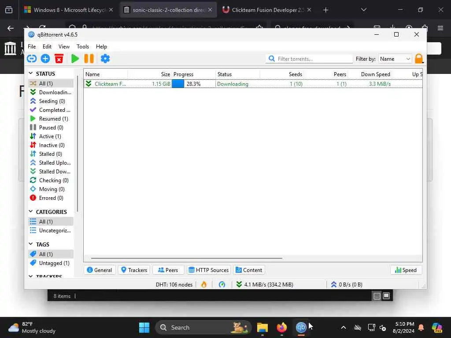The height and width of the screenshot is (338, 451).
Task: Select Active (1) status filter
Action: click(51, 136)
